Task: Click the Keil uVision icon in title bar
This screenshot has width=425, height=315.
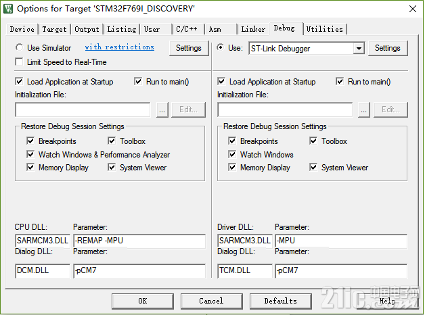Action: 8,9
